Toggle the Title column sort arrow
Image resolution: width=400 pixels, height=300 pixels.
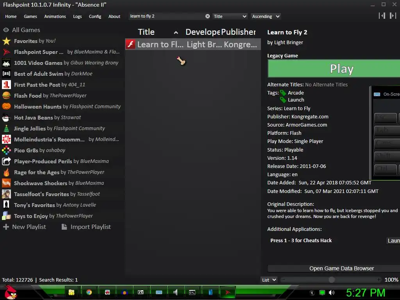176,32
